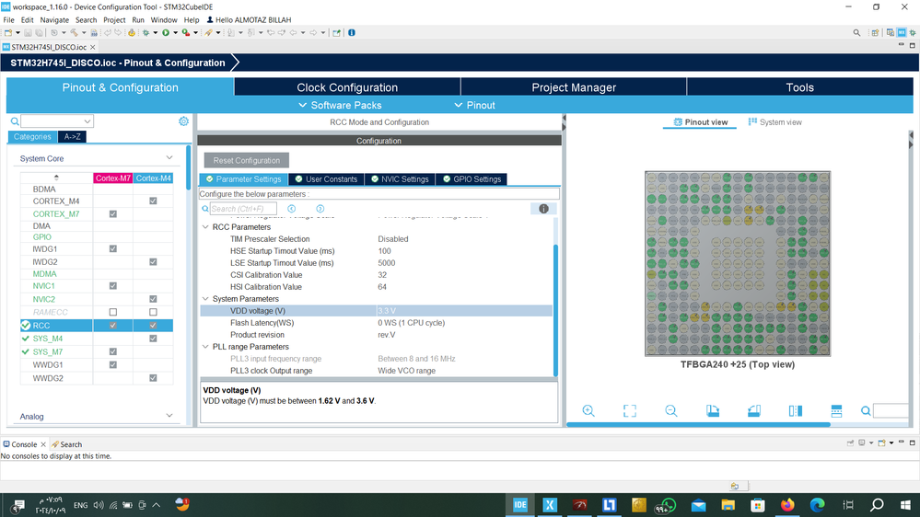Click the parameter info icon
The width and height of the screenshot is (920, 517).
click(544, 209)
